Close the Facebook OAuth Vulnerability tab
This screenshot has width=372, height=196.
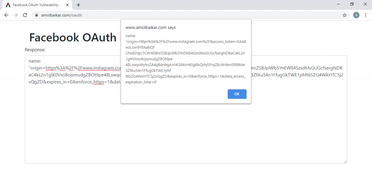[x=67, y=5]
